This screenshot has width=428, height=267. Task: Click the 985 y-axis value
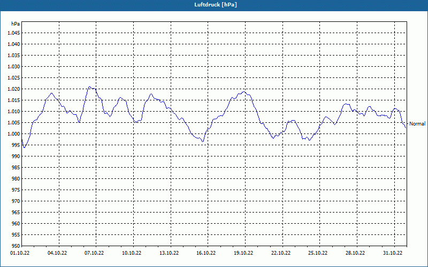16,168
